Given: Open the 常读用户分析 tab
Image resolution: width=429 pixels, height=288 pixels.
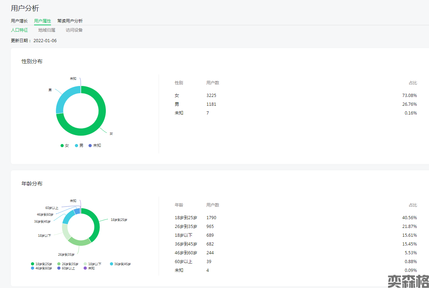Looking at the screenshot, I should pos(70,21).
